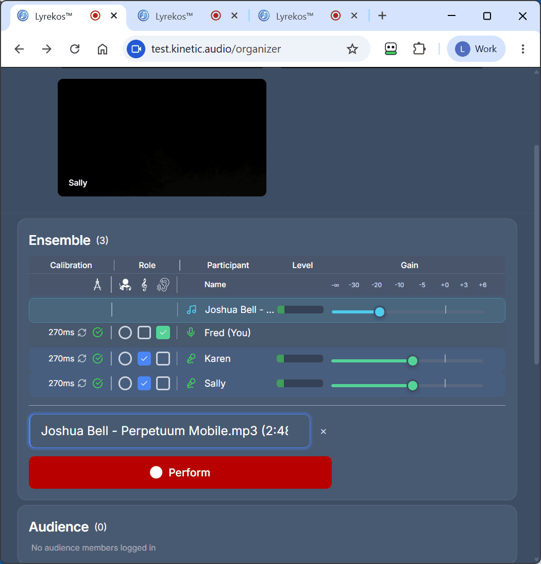Navigate forward in browser history
The height and width of the screenshot is (564, 541).
[47, 49]
